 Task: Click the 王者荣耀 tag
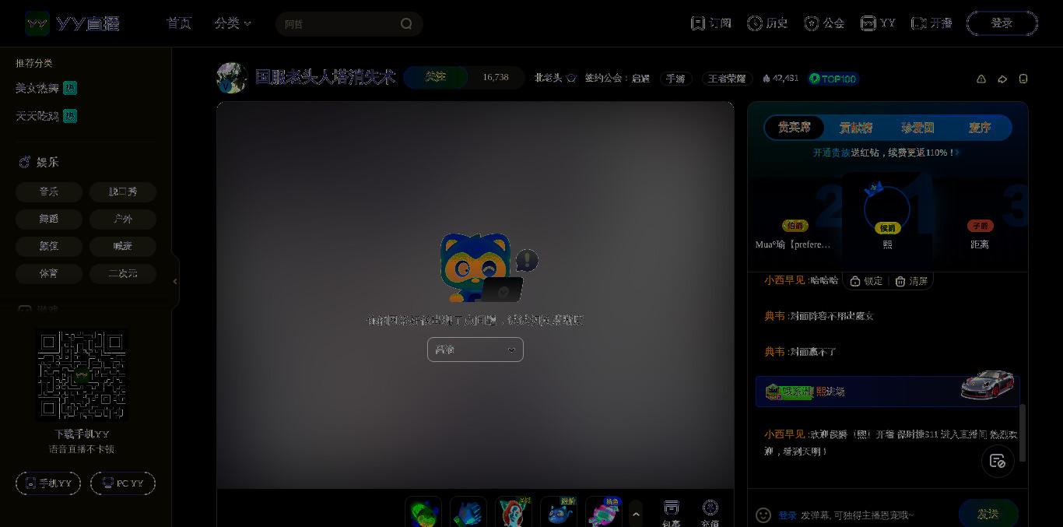point(727,79)
